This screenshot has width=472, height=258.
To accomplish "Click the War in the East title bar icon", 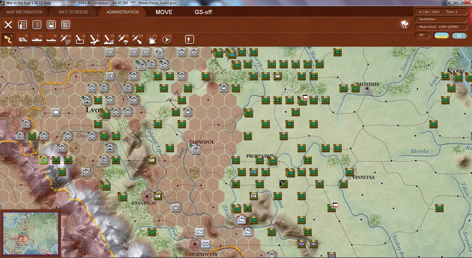I will (3, 3).
